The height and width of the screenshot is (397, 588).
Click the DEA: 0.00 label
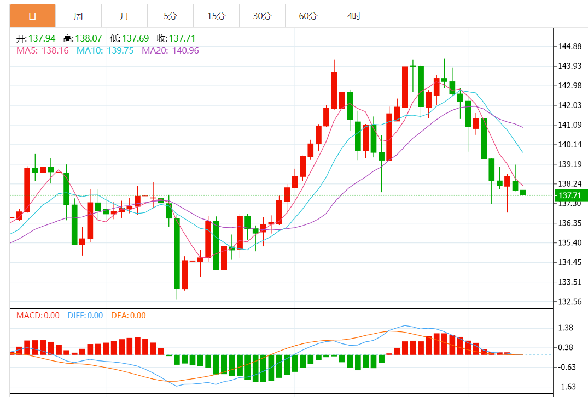tap(128, 315)
